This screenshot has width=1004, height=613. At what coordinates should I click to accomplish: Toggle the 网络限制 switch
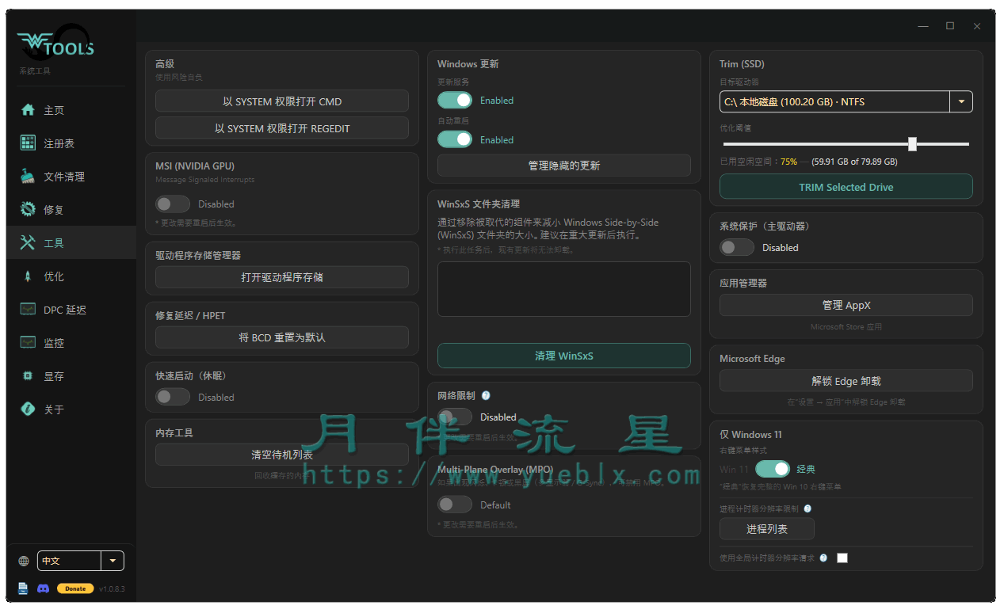click(455, 417)
